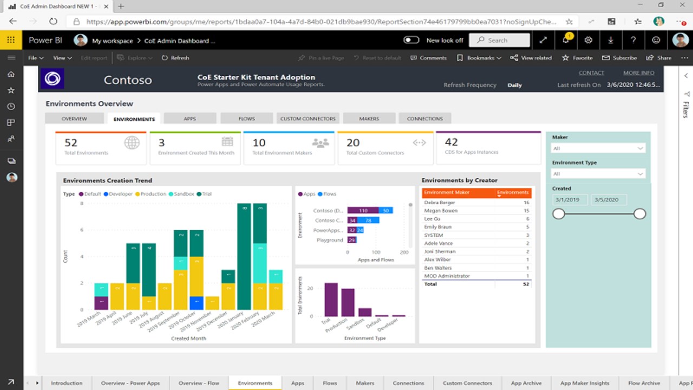The width and height of the screenshot is (693, 390).
Task: Click the Power BI Search box
Action: point(499,40)
